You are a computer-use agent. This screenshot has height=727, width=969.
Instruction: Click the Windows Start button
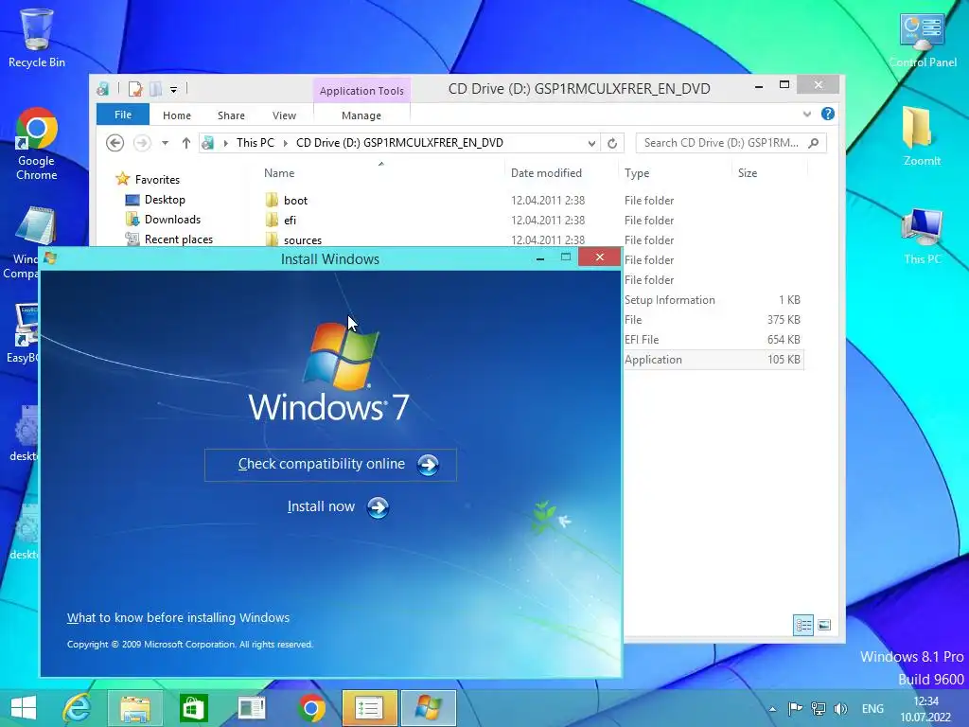click(24, 708)
